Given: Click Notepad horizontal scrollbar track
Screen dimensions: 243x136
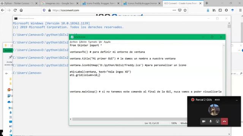Looking at the screenshot, I should point(129,119).
